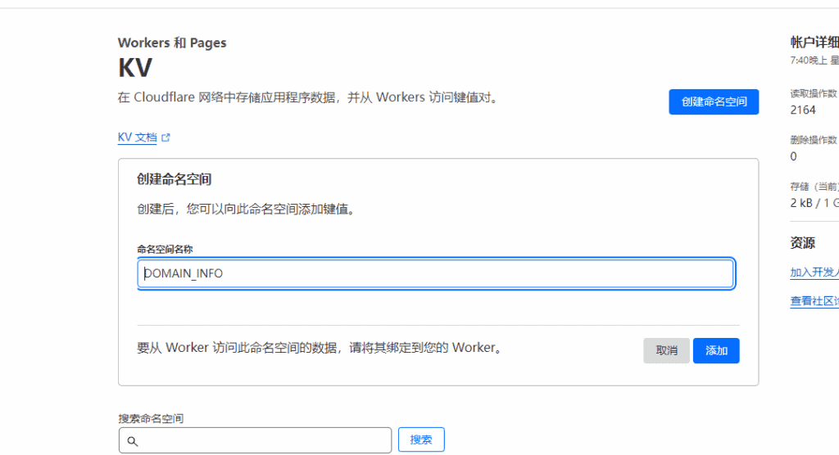This screenshot has width=839, height=455.
Task: Click the blue 创建命名空间 button
Action: point(714,101)
